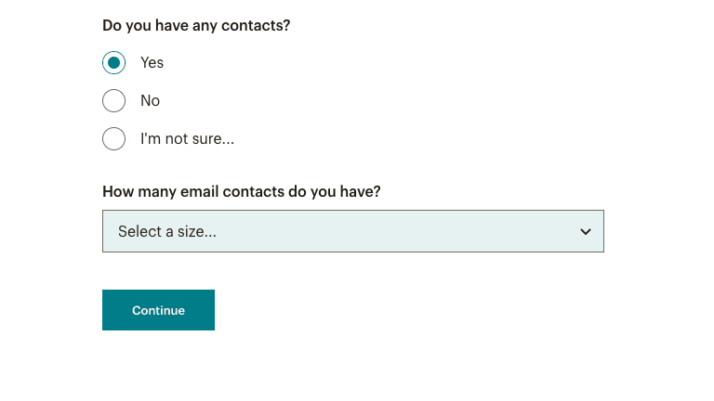Click the empty circle beside No

(x=113, y=101)
